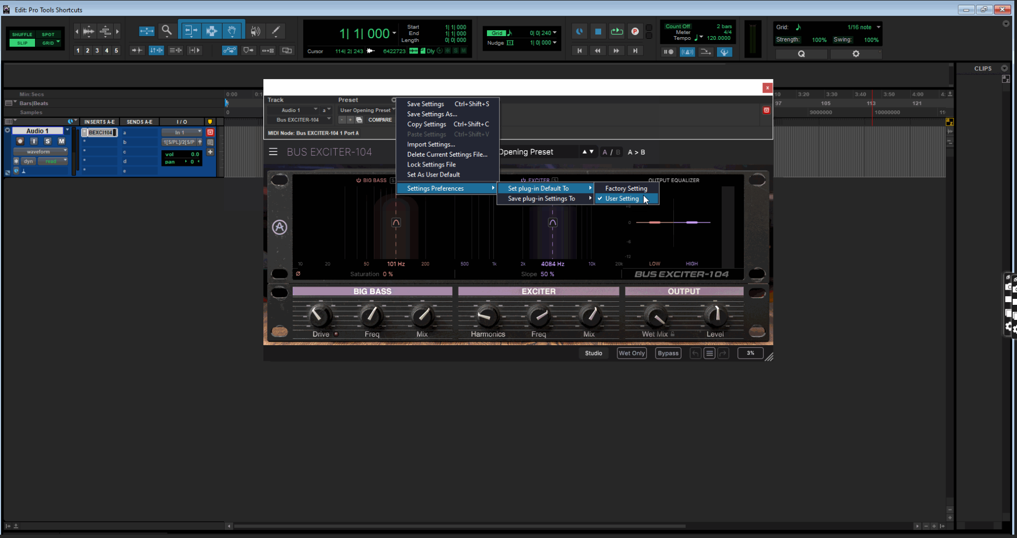This screenshot has width=1017, height=538.
Task: Select the Zoomer magnifier tool
Action: (167, 31)
